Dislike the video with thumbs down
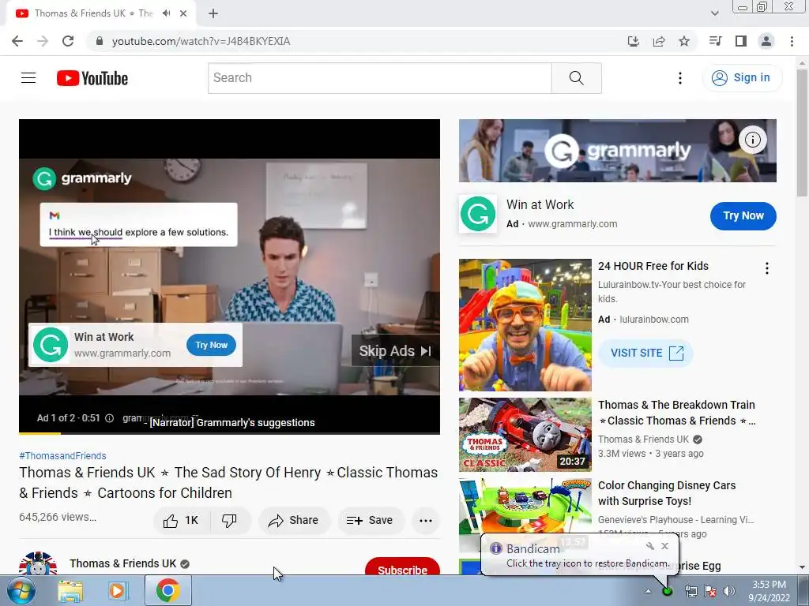809x606 pixels. 230,521
